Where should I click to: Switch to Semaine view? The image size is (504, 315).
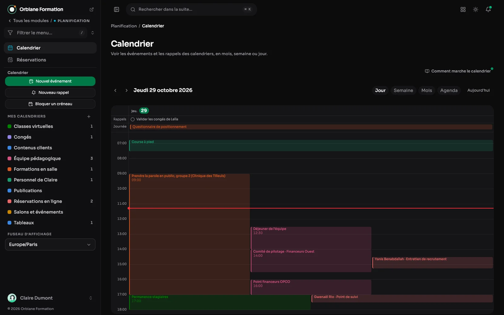tap(403, 90)
